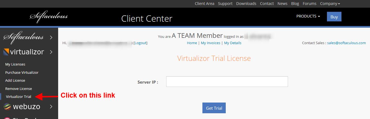Open Blog in top navigation
The width and height of the screenshot is (370, 119).
point(295,4)
